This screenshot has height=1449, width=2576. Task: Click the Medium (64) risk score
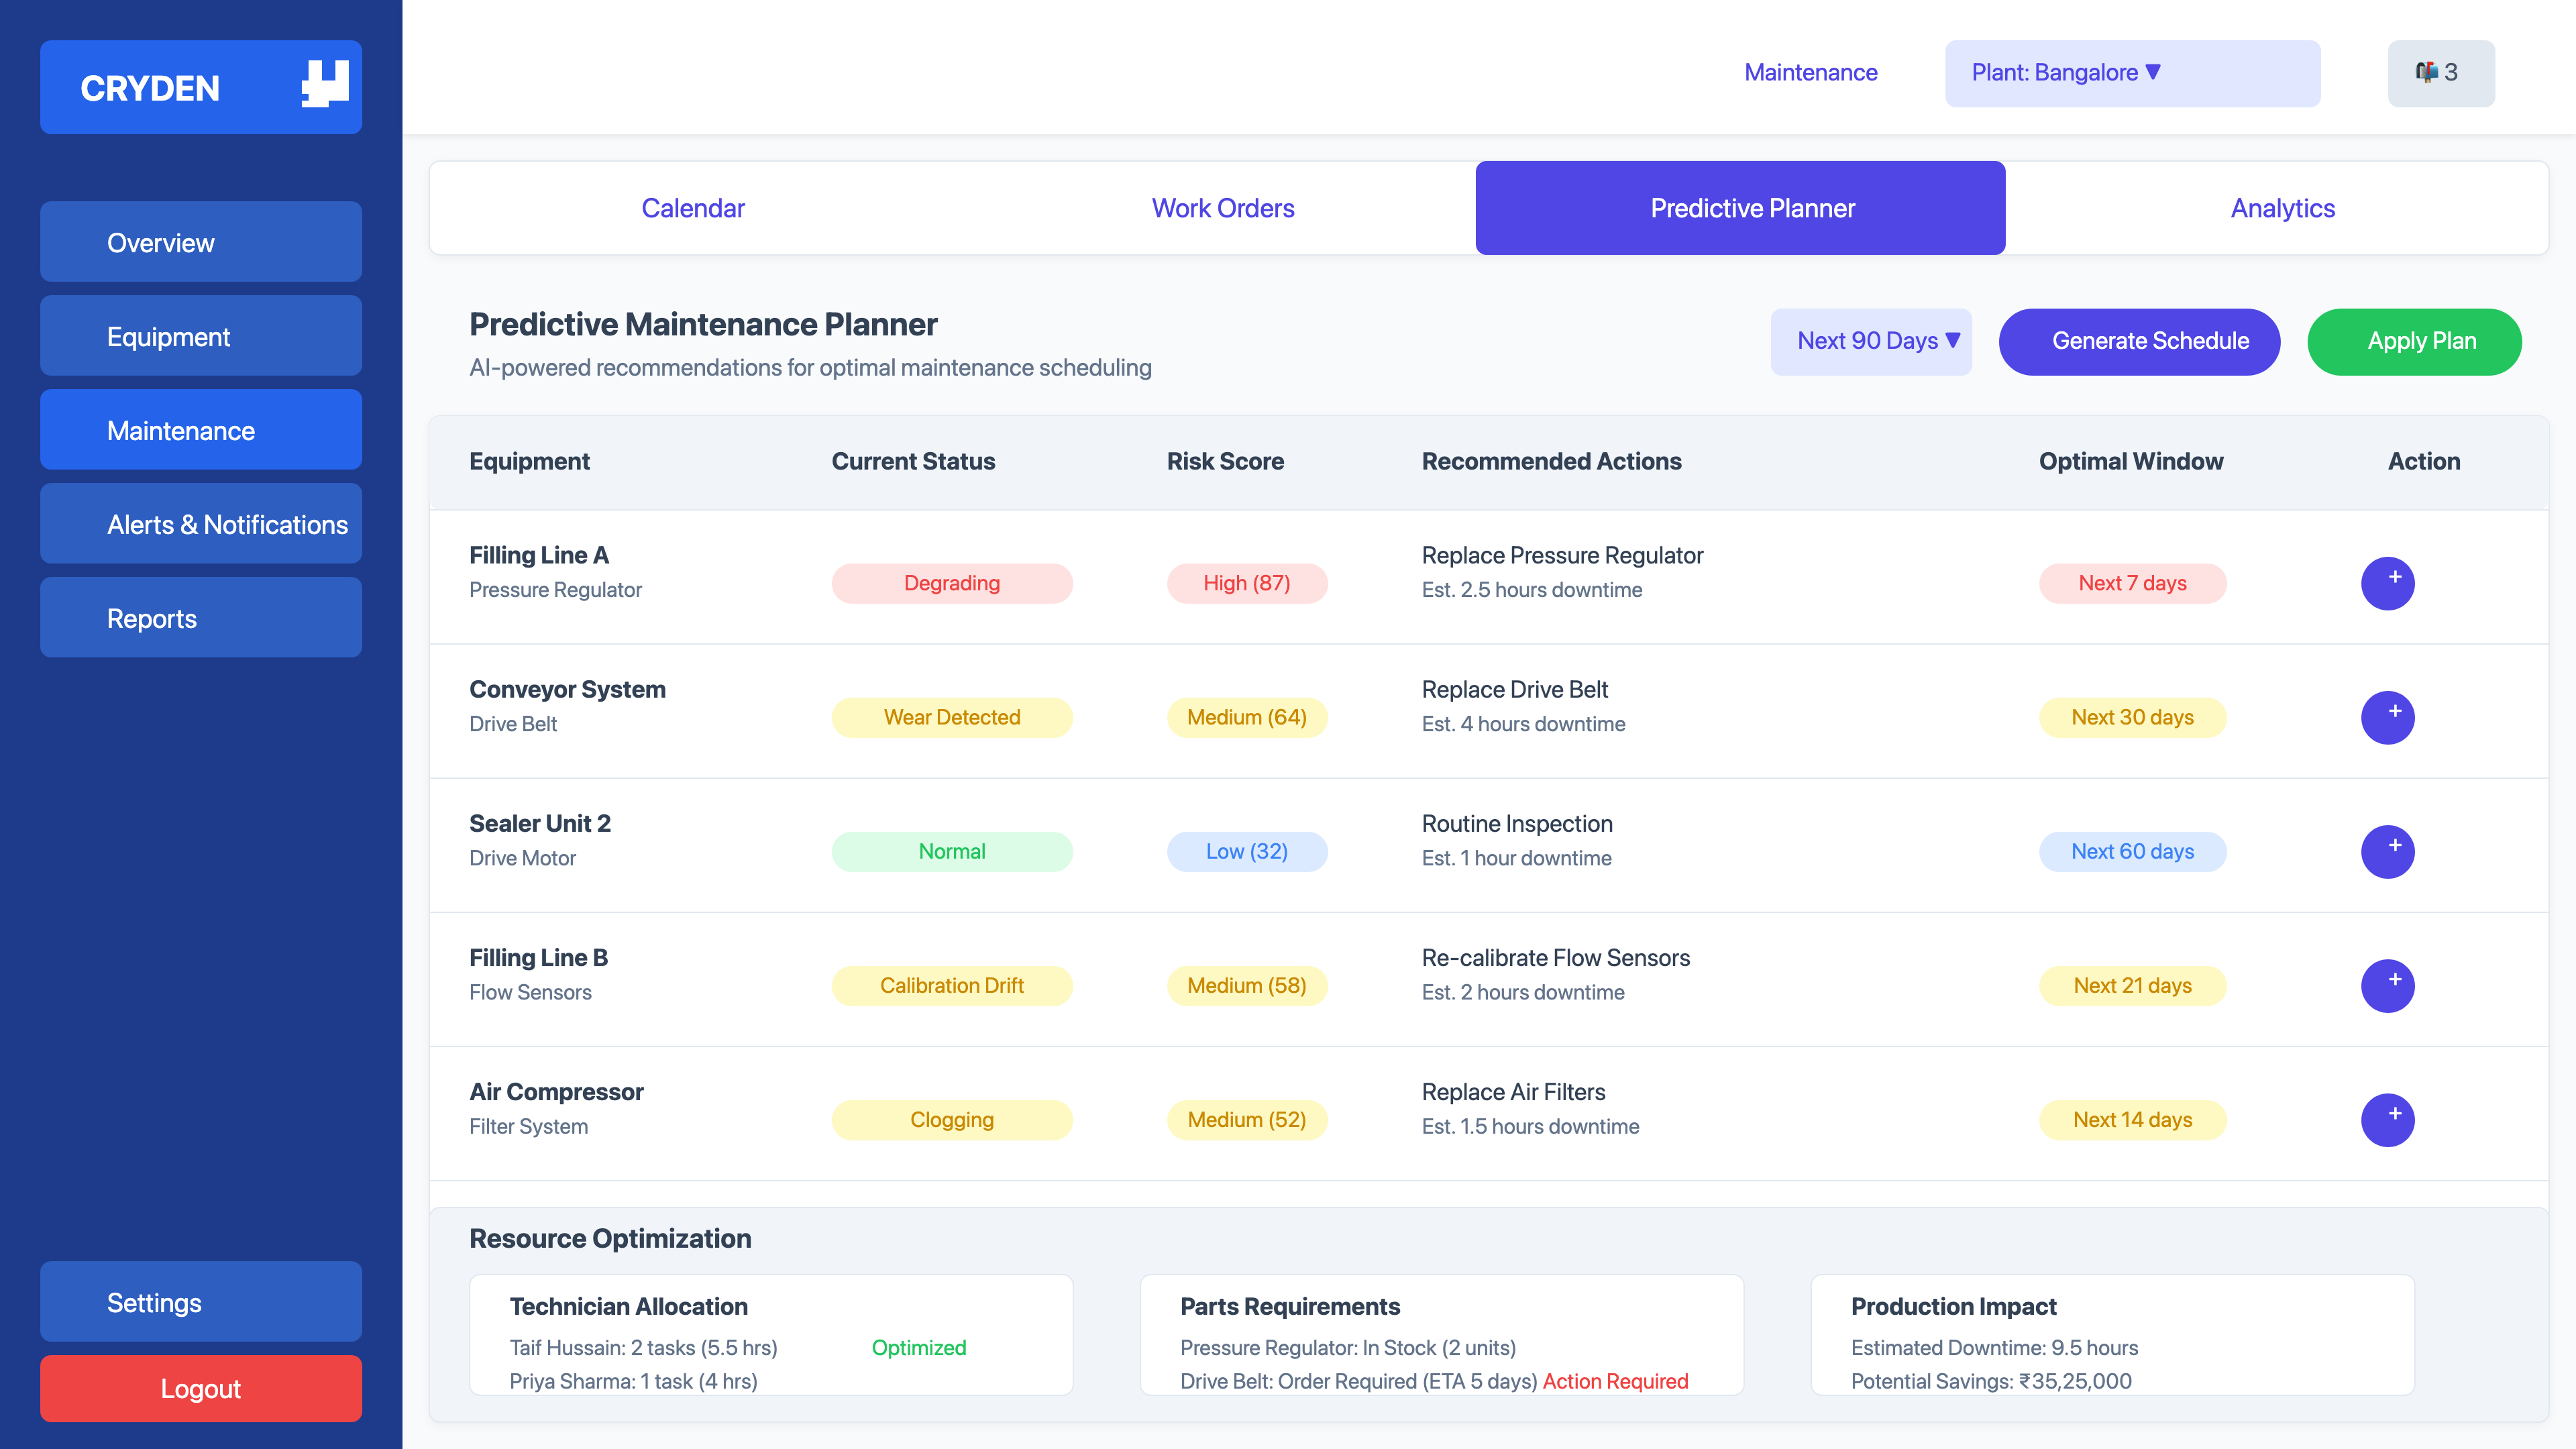[1247, 717]
